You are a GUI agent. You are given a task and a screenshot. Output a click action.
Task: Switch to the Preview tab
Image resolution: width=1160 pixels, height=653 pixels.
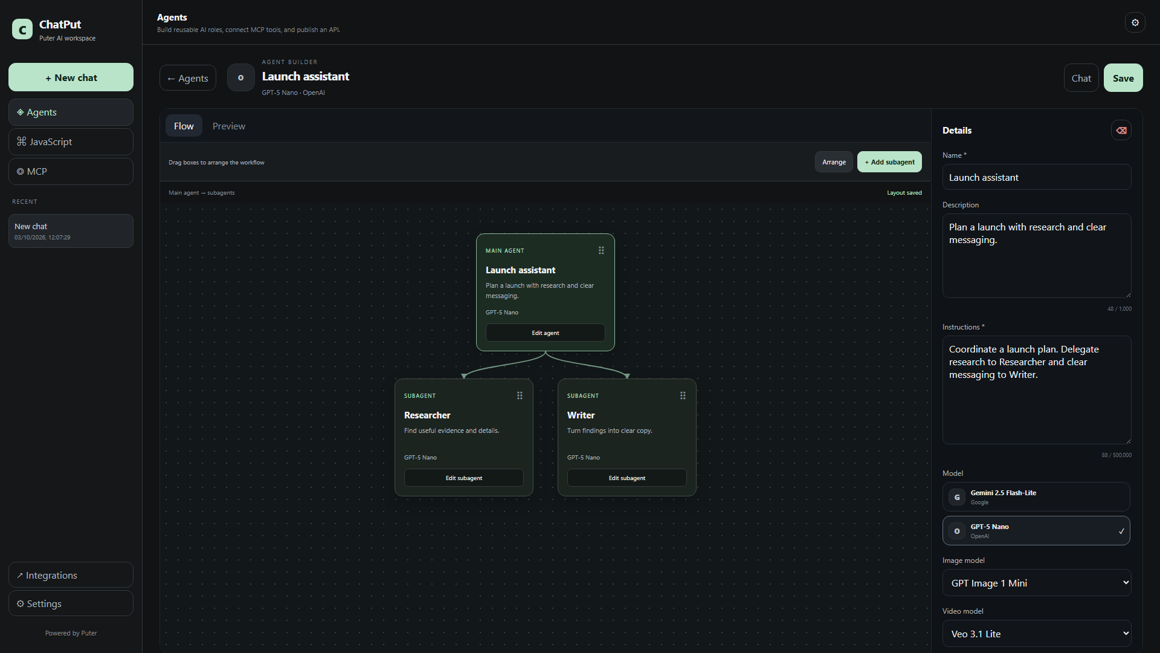[x=228, y=126]
